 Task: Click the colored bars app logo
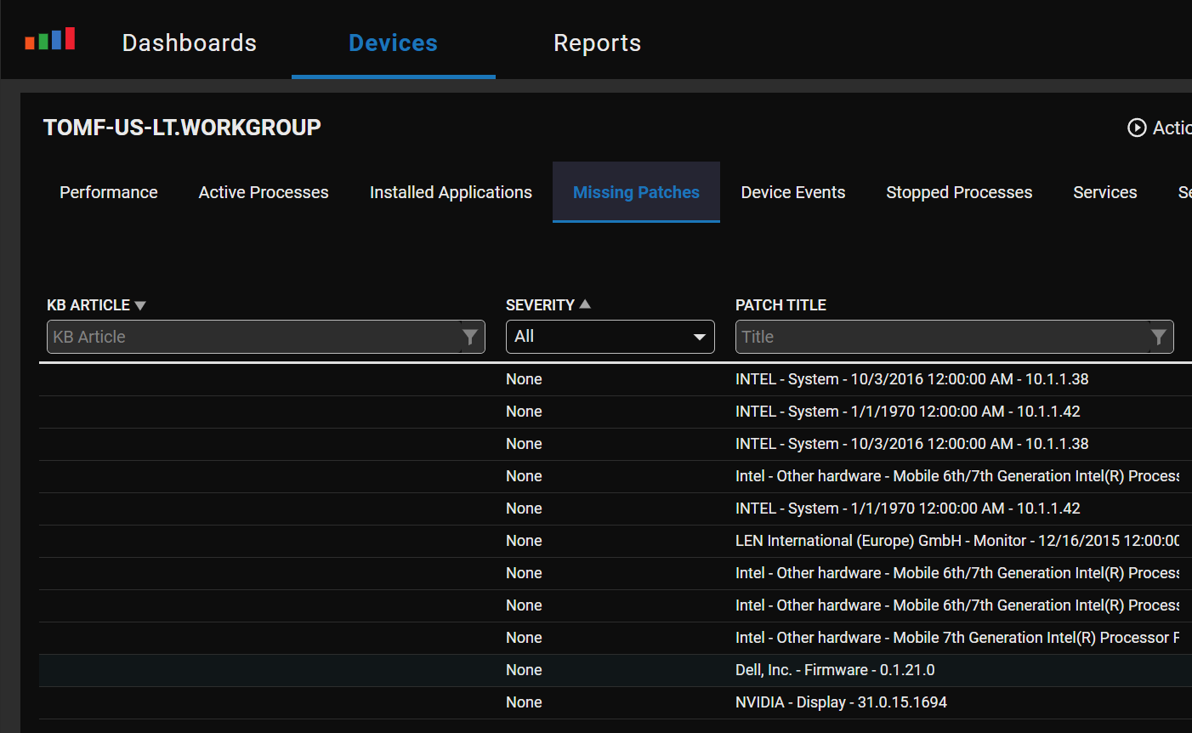(x=50, y=39)
